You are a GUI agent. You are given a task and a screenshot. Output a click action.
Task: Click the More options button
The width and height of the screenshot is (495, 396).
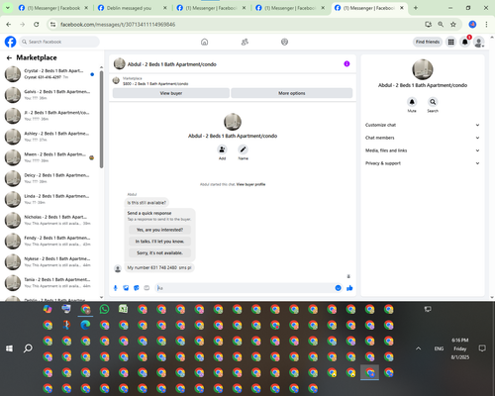[x=292, y=93]
